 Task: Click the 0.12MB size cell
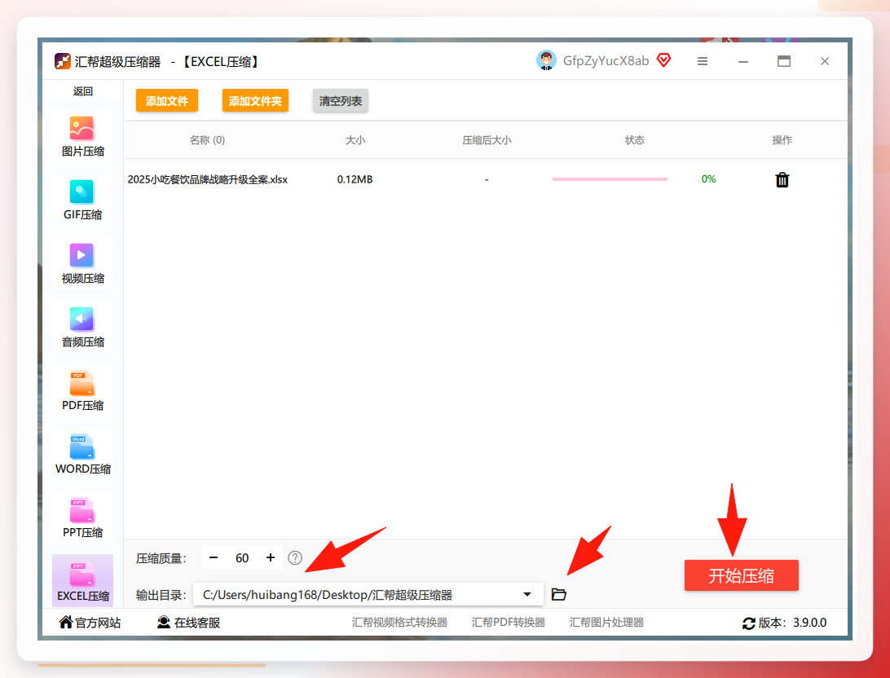point(355,179)
